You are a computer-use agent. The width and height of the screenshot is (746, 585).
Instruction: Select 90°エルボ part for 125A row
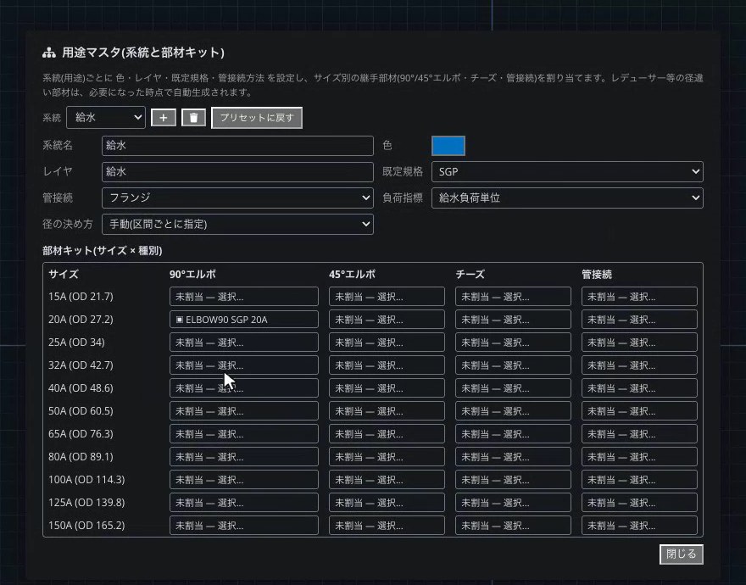click(x=244, y=502)
